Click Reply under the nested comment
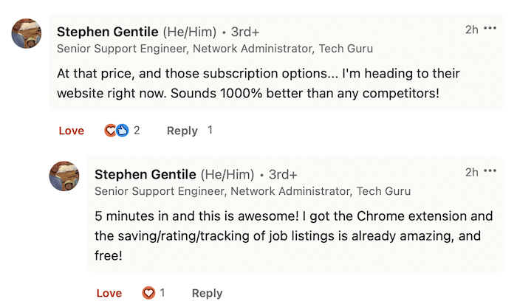The width and height of the screenshot is (517, 307). pyautogui.click(x=207, y=293)
